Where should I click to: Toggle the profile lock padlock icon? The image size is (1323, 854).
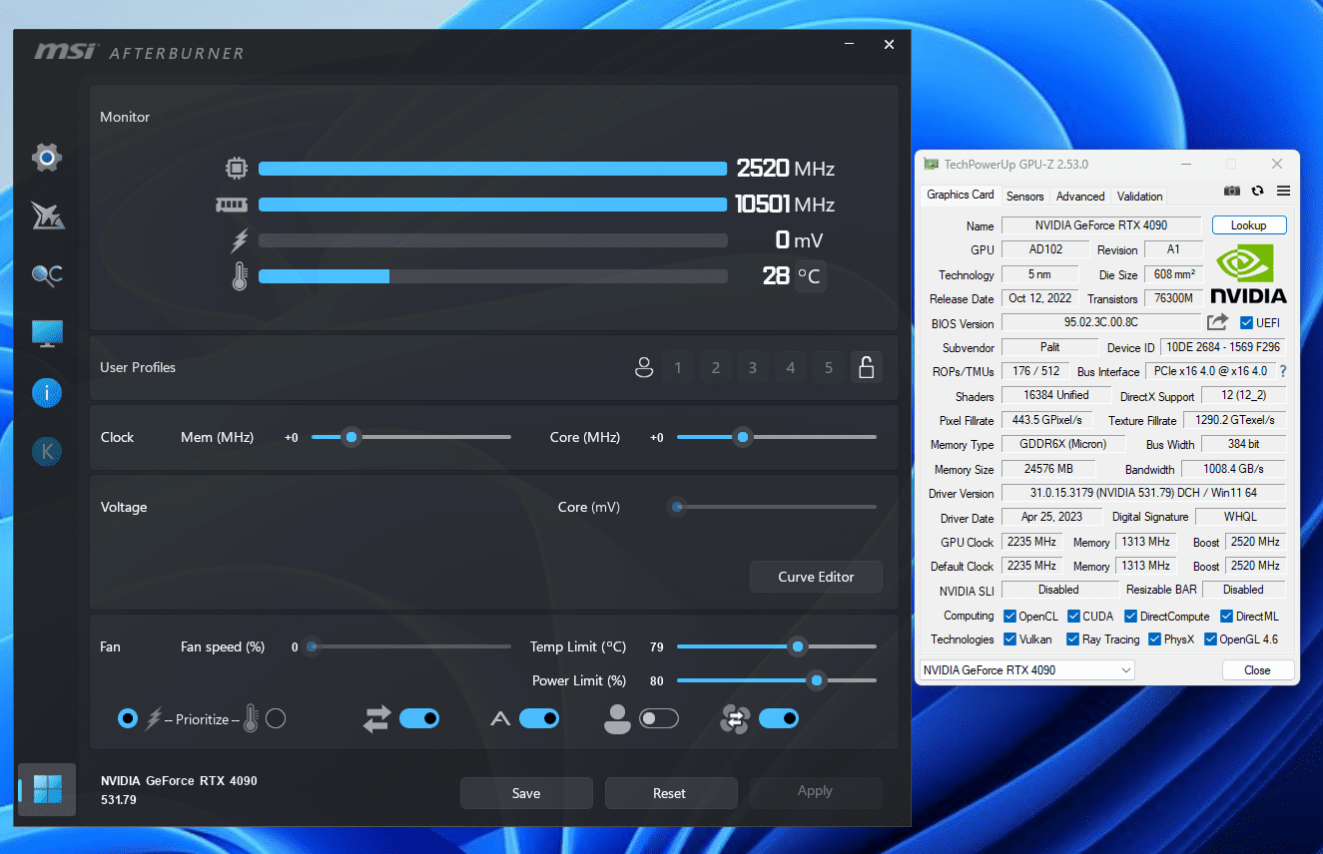click(x=867, y=367)
